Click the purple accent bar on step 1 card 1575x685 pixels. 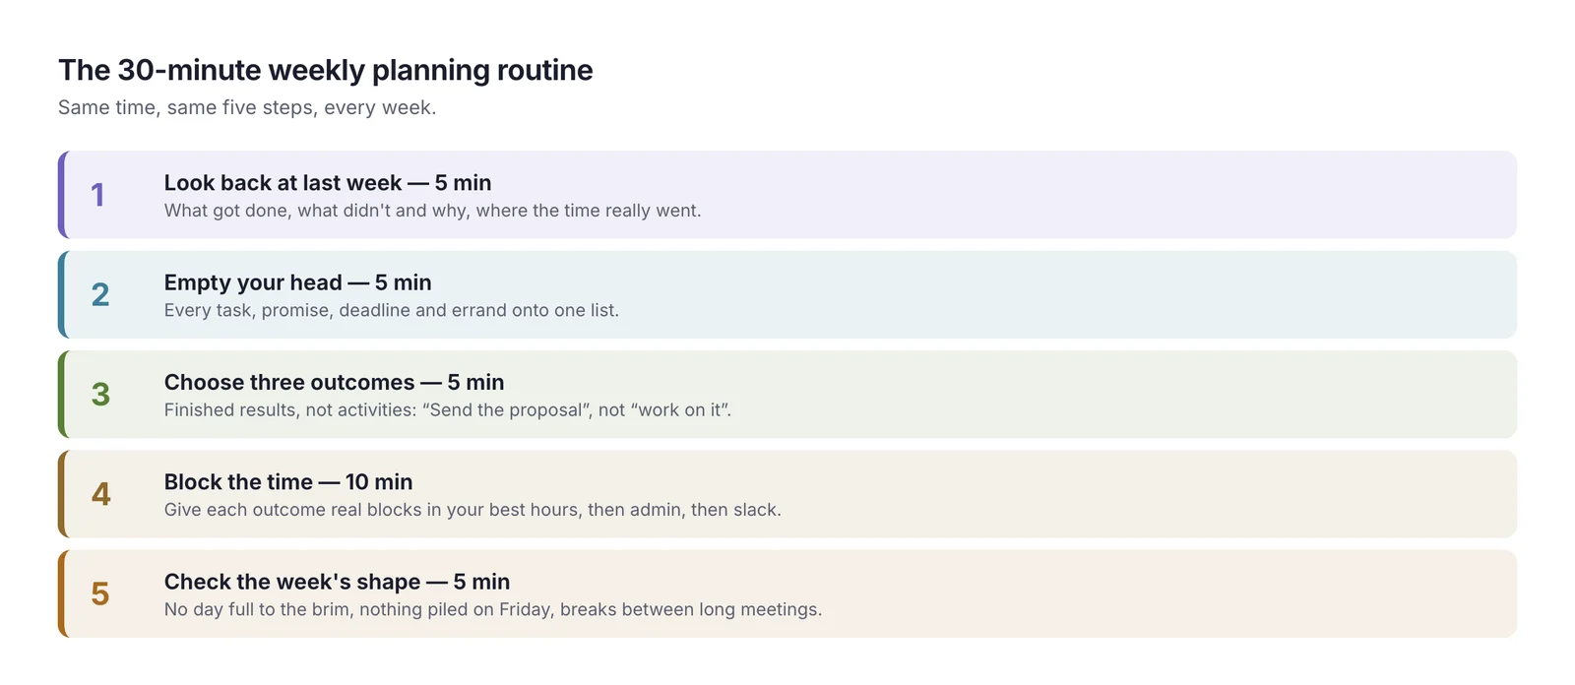click(62, 195)
